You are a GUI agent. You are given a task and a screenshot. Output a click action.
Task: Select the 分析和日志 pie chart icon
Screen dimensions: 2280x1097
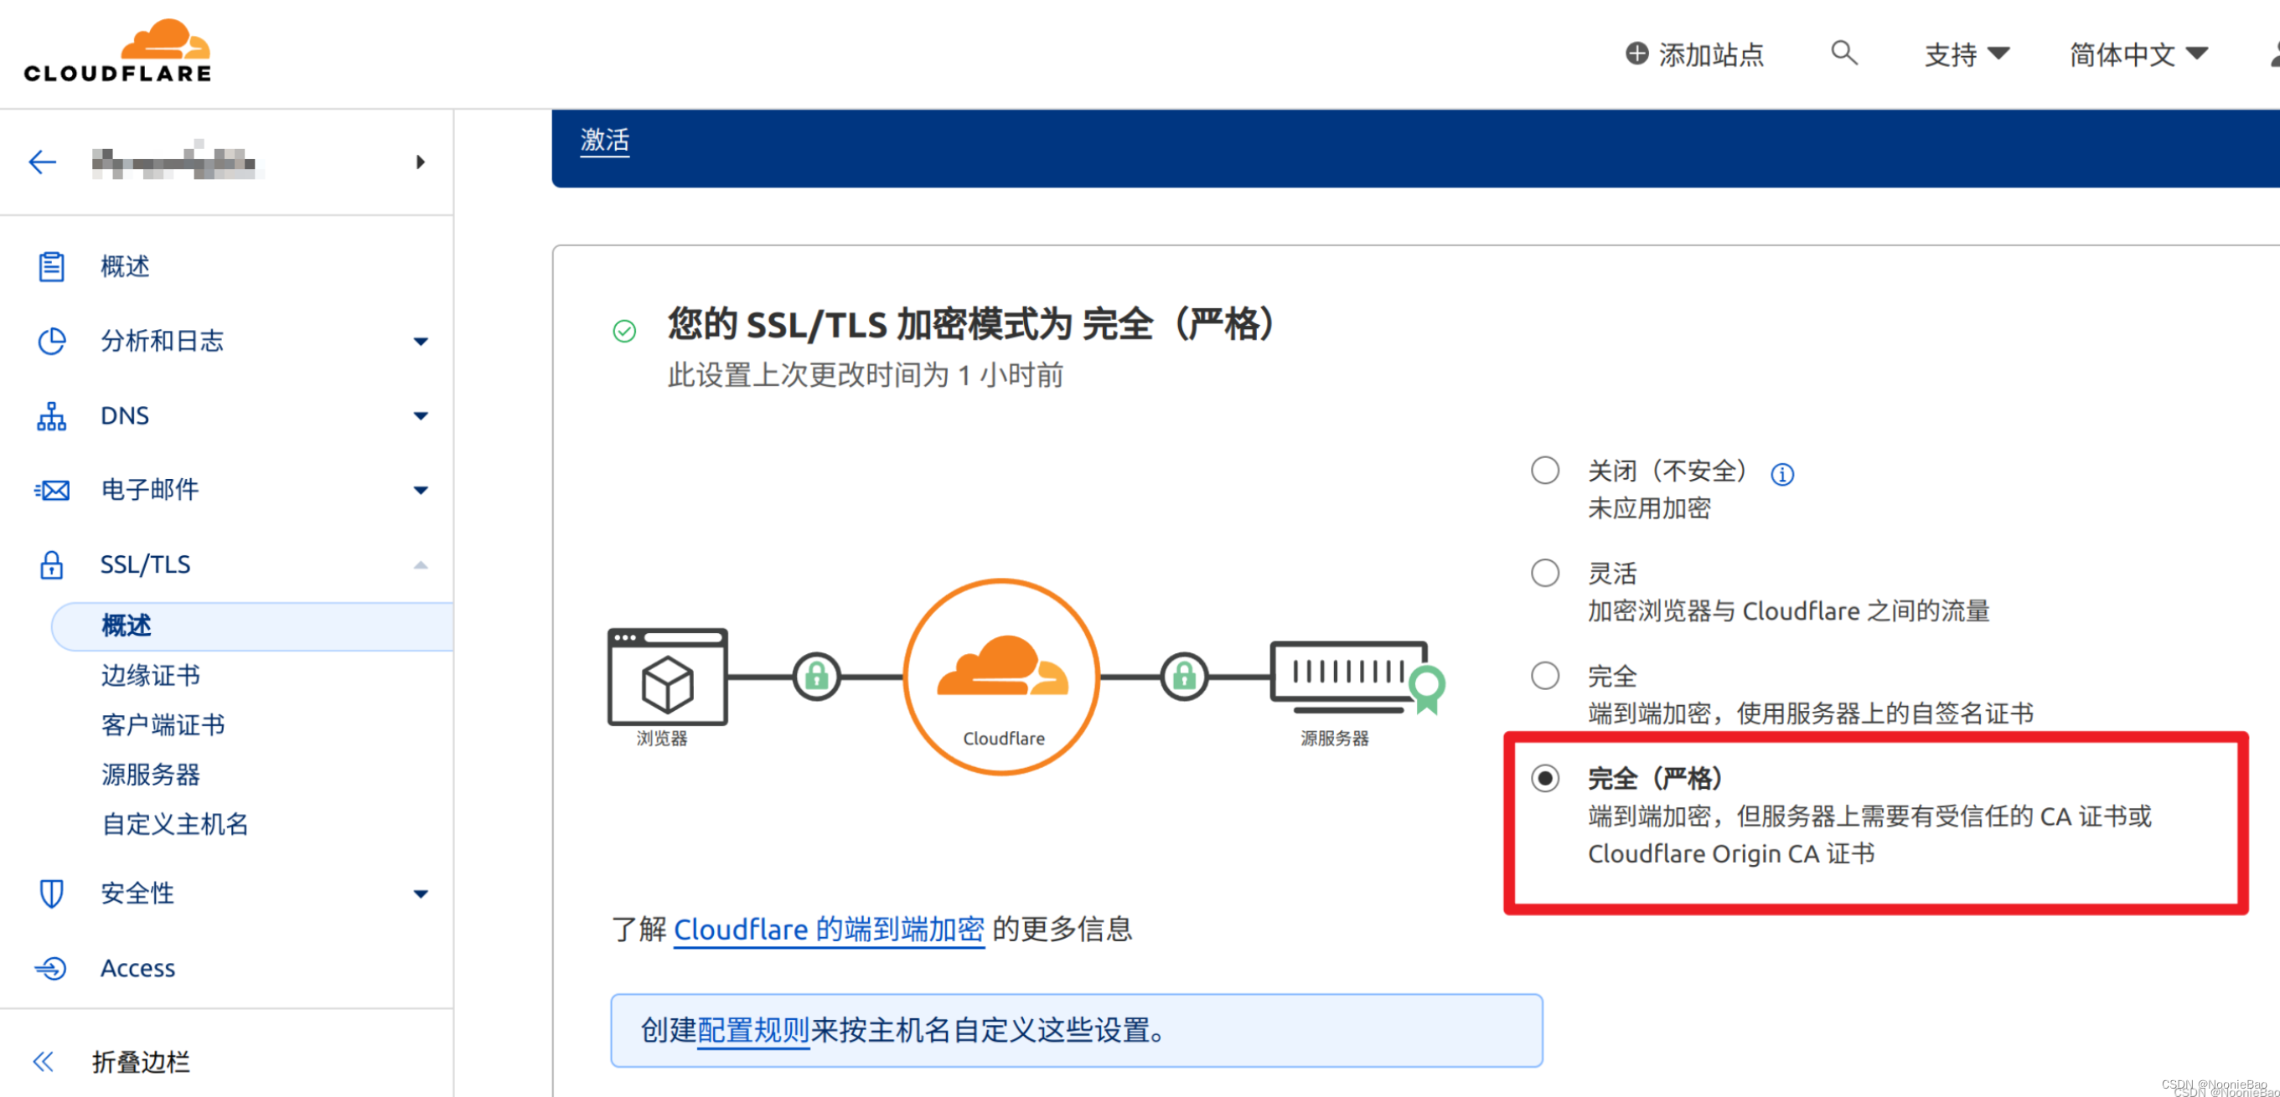[52, 341]
